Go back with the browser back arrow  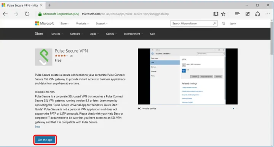tap(5, 14)
